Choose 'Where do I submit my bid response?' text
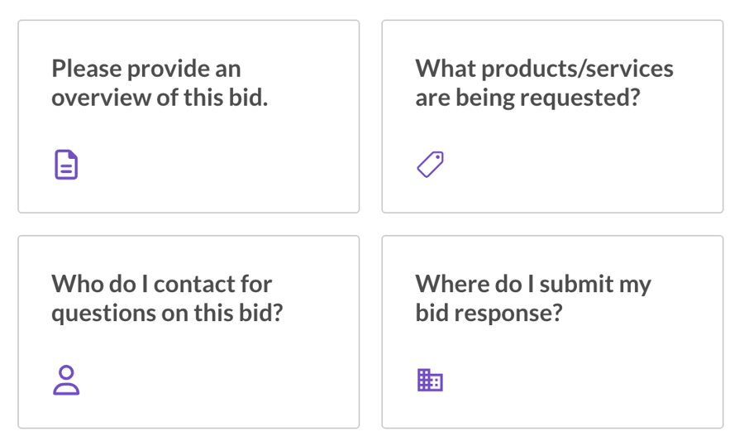 pos(533,298)
